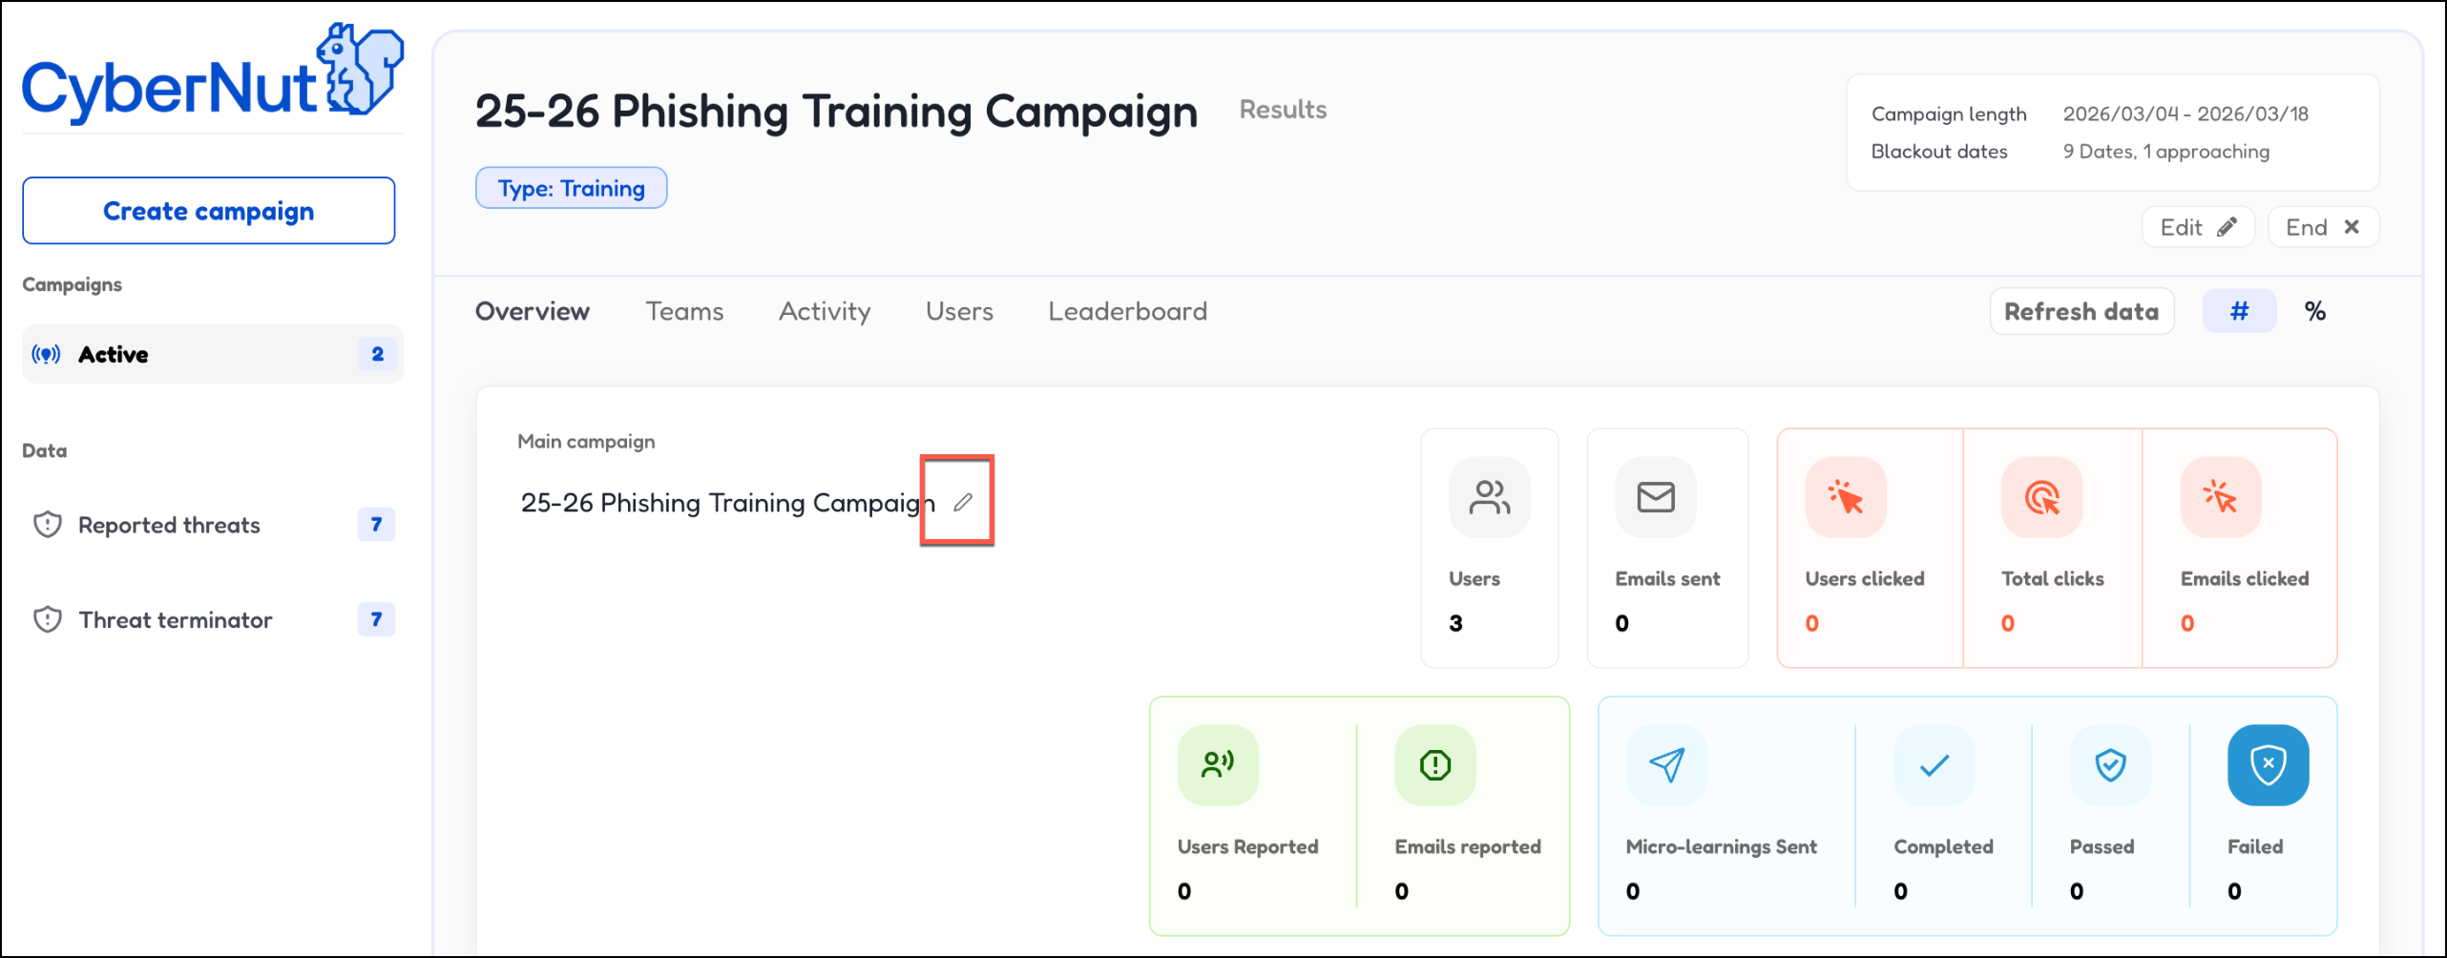
Task: Click the pencil icon beside main campaign name
Action: click(962, 502)
